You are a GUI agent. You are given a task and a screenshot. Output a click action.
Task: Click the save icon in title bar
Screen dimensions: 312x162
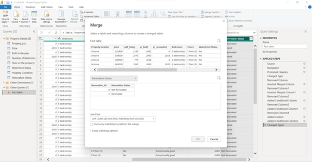click(8, 2)
